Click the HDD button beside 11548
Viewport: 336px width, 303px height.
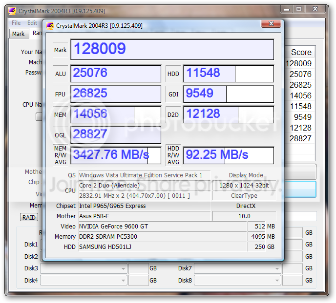173,74
